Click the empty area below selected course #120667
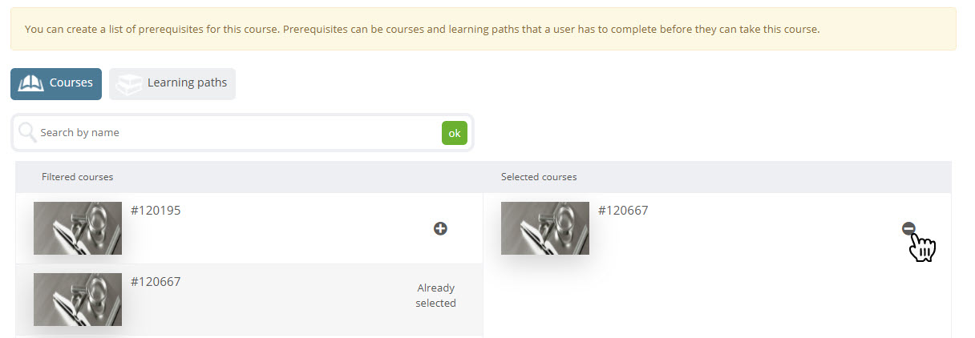975x338 pixels. point(717,300)
